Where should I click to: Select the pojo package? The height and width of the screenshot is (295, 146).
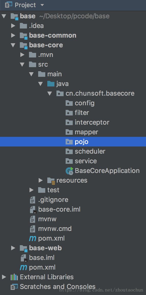pos(73,142)
